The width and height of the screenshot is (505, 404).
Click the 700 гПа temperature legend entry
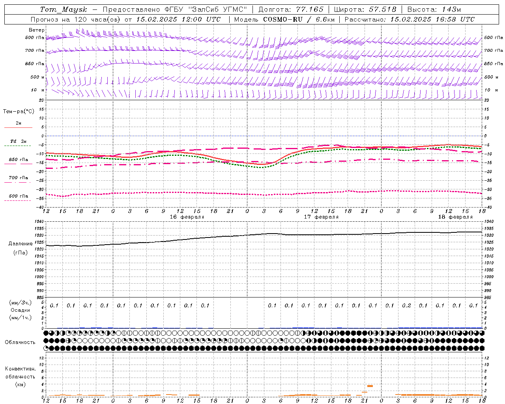coord(19,180)
